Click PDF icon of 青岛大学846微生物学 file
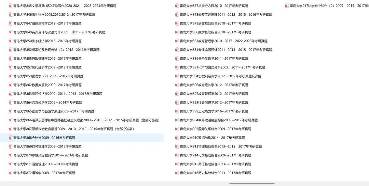 coord(10,15)
